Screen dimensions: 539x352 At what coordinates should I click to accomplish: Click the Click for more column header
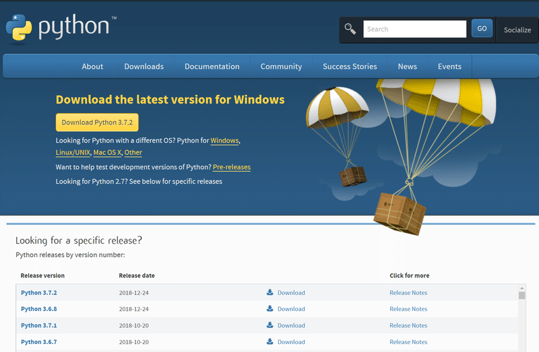410,275
